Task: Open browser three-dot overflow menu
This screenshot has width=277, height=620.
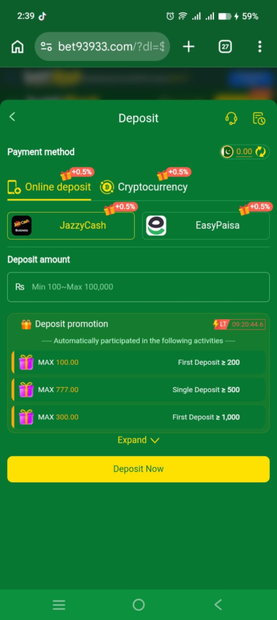Action: (x=259, y=47)
